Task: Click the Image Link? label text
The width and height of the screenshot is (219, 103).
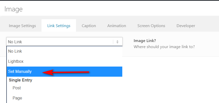Action: coord(145,41)
